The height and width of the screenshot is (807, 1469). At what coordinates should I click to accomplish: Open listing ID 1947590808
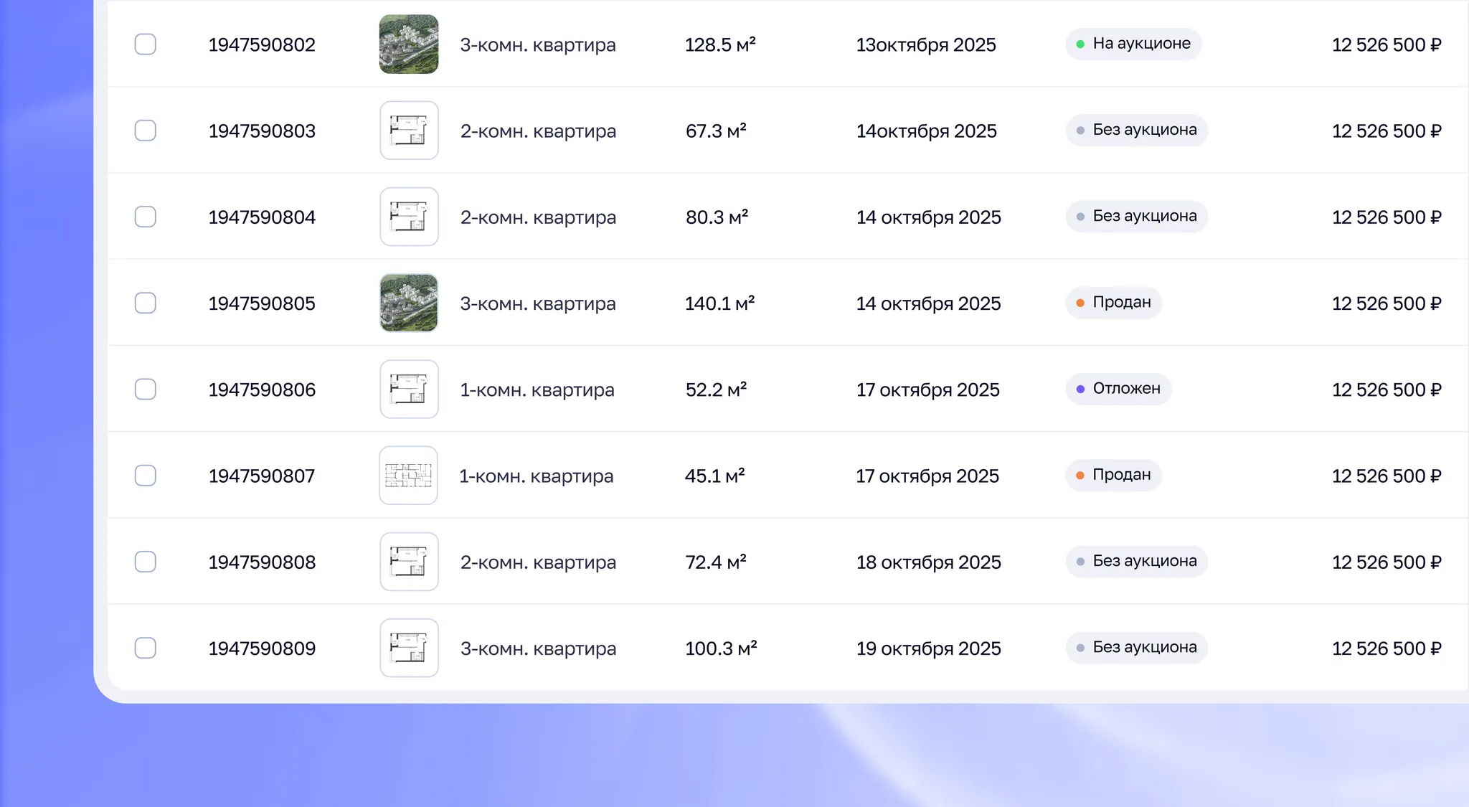[x=262, y=562]
